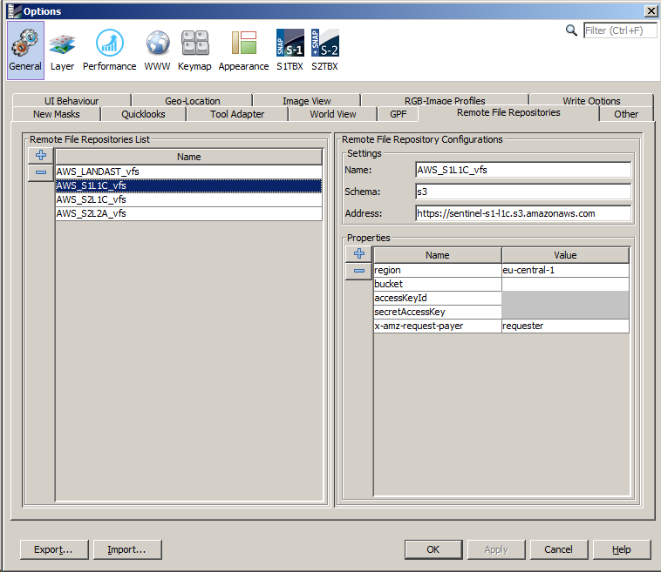The height and width of the screenshot is (572, 661).
Task: Confirm with the OK button
Action: tap(433, 549)
